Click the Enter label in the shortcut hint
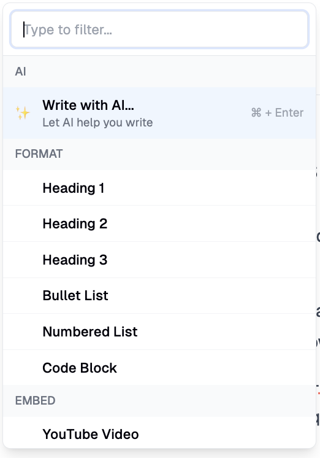 289,113
